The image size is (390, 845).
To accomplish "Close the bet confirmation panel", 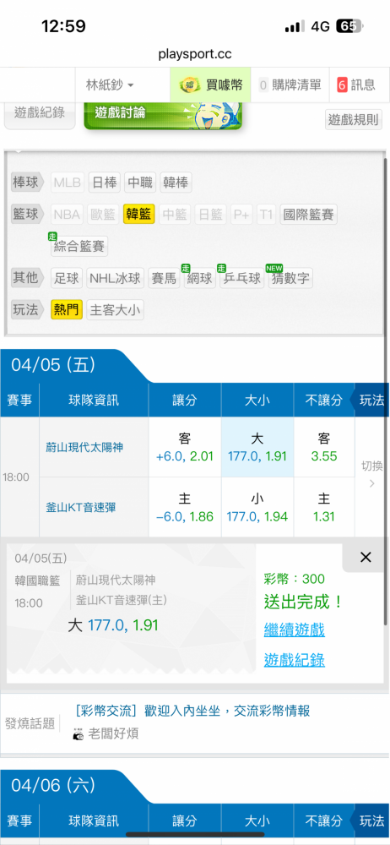I will click(x=366, y=557).
